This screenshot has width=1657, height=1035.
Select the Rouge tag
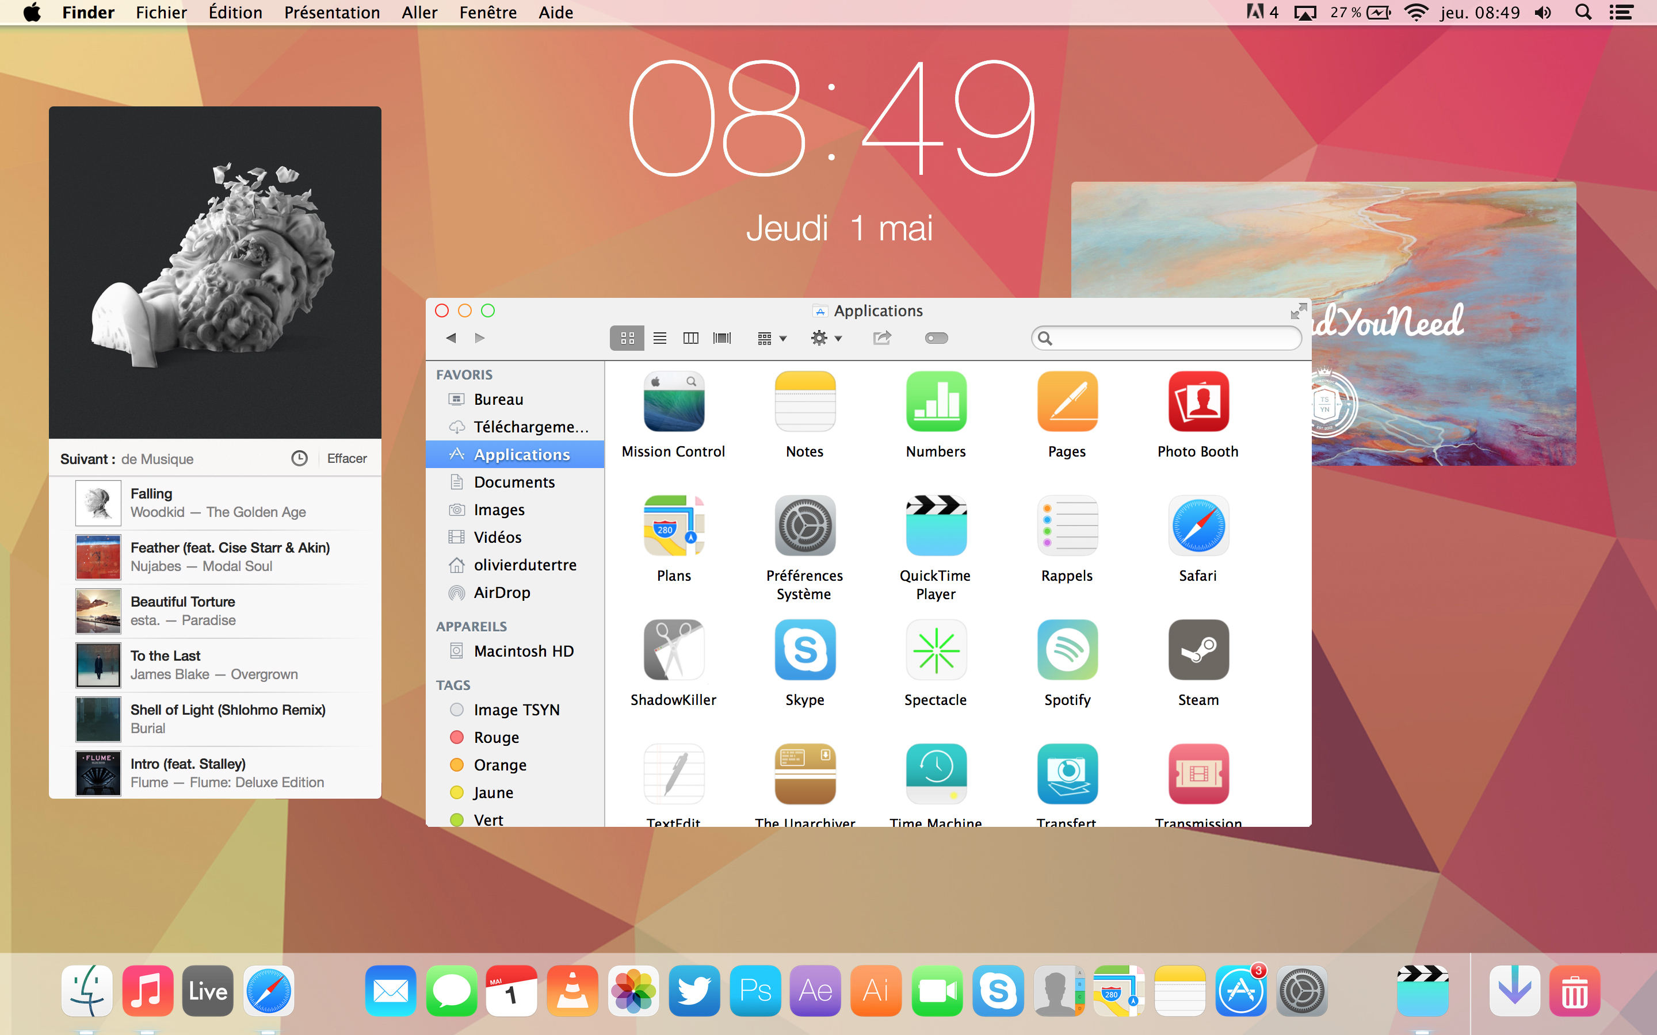click(496, 737)
